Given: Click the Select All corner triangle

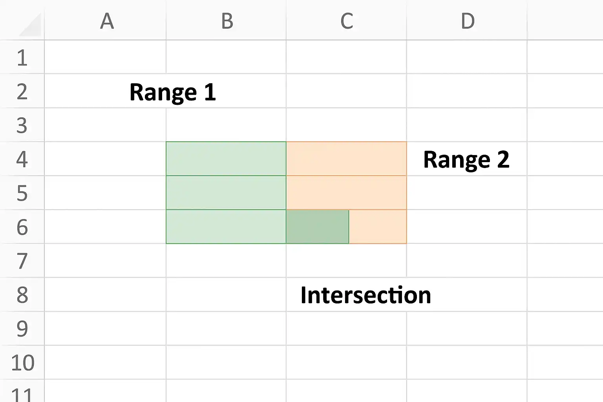Looking at the screenshot, I should (30, 24).
